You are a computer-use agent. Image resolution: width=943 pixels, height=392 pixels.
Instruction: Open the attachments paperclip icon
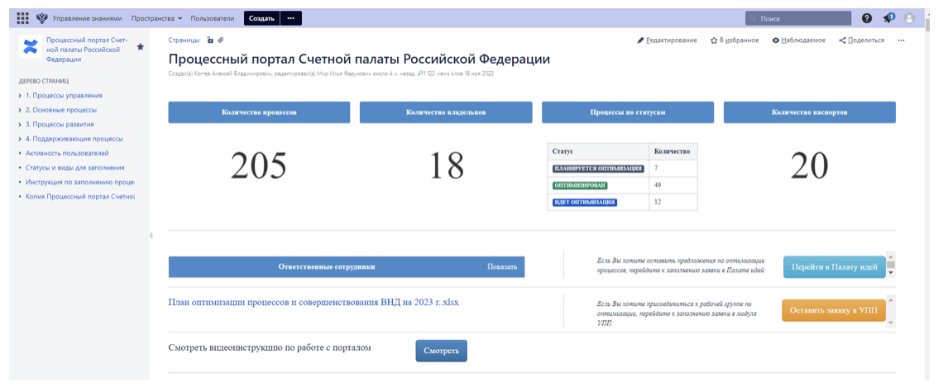pos(221,41)
